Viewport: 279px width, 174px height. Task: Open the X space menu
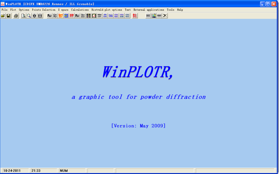pyautogui.click(x=63, y=10)
